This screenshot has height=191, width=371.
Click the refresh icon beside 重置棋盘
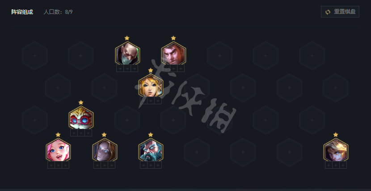pyautogui.click(x=328, y=12)
